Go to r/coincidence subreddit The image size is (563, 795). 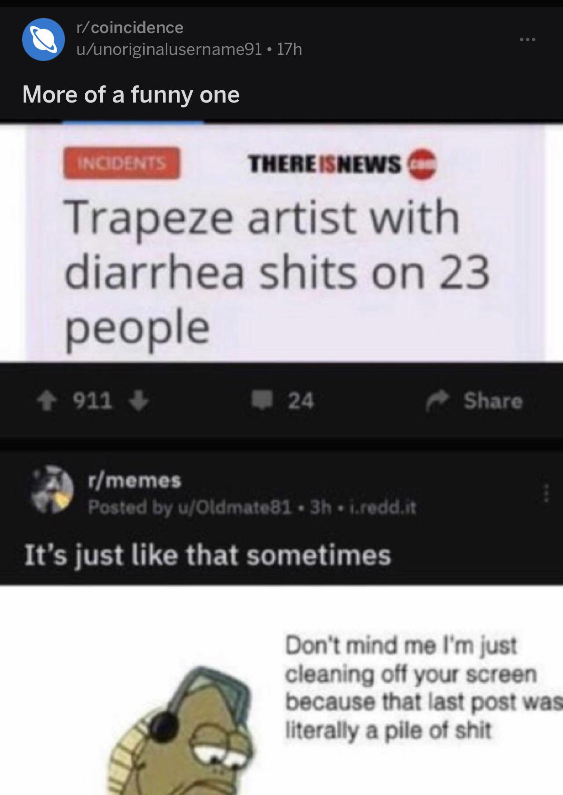click(x=130, y=28)
